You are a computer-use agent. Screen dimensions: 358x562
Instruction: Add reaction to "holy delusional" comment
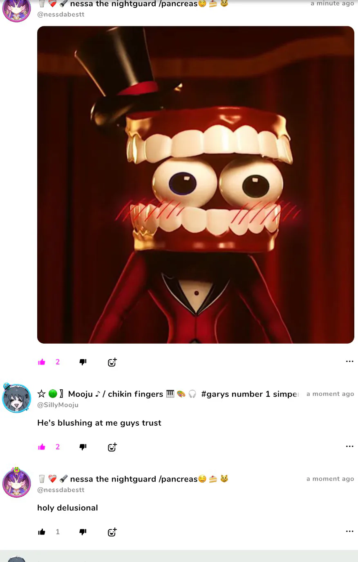112,532
